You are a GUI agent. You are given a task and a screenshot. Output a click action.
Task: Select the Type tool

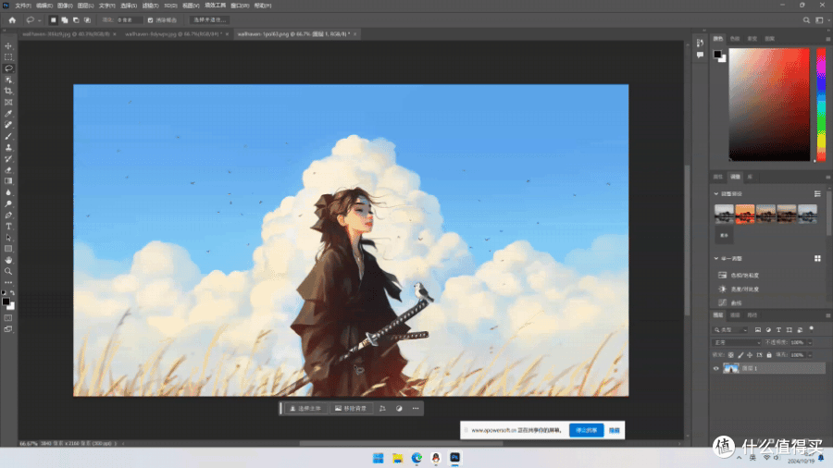pyautogui.click(x=8, y=227)
